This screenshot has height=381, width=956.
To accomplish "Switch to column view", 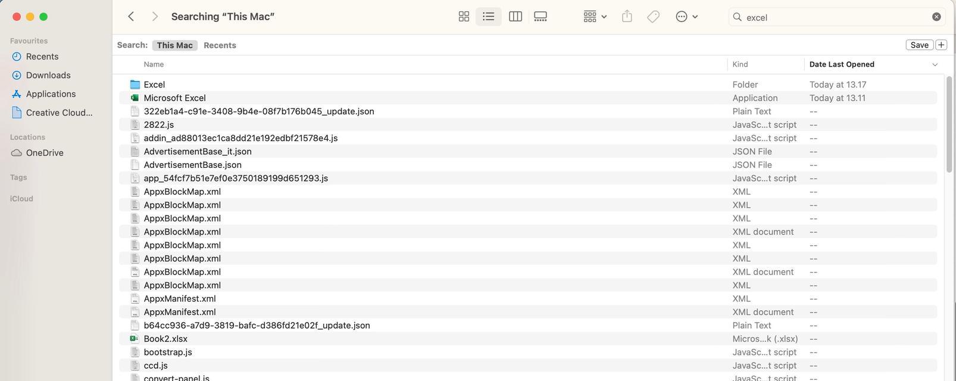I will [516, 17].
